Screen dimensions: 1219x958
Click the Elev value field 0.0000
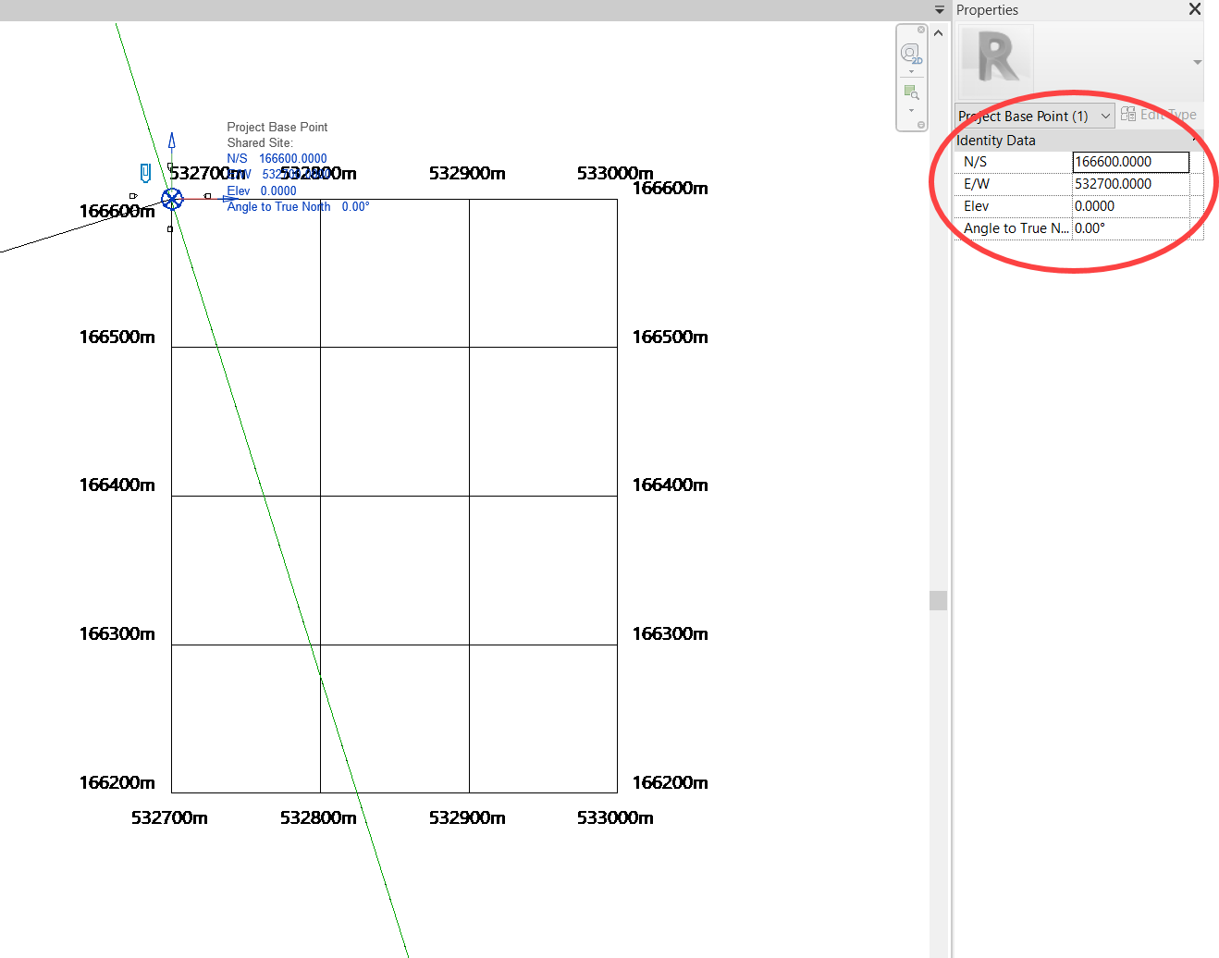[1131, 206]
